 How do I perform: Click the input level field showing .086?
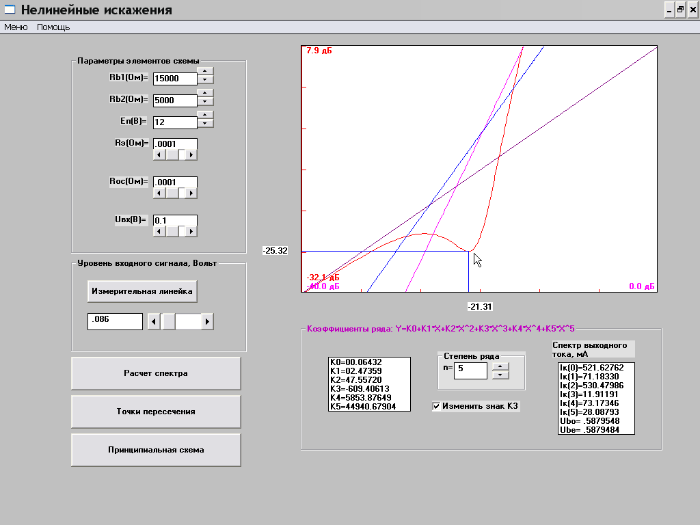[115, 321]
